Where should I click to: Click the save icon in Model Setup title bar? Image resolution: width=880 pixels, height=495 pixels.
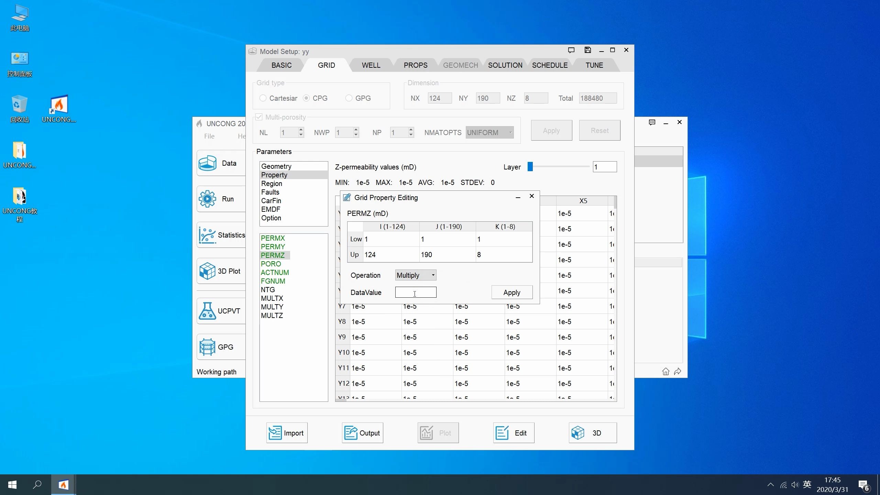(587, 50)
